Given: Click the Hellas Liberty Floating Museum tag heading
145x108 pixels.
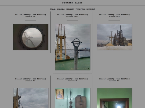Looking at the screenshot, I should pyautogui.click(x=73, y=9).
